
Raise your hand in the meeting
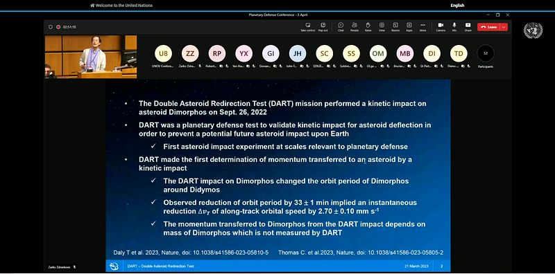point(368,27)
